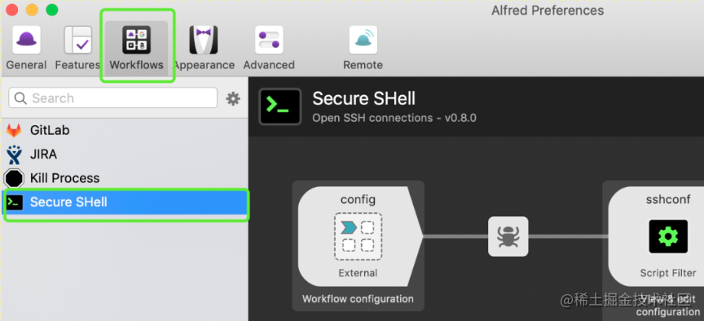Screen dimensions: 704x321
Task: Click the debug bug utility node
Action: pyautogui.click(x=508, y=236)
